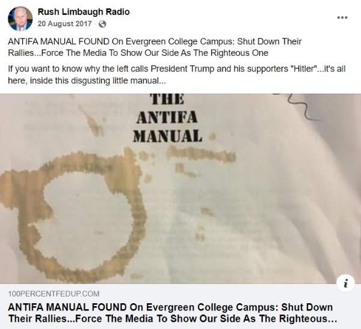The image size is (361, 329).
Task: Click 'Rallies...Force The Media' caption line
Action: click(x=138, y=53)
